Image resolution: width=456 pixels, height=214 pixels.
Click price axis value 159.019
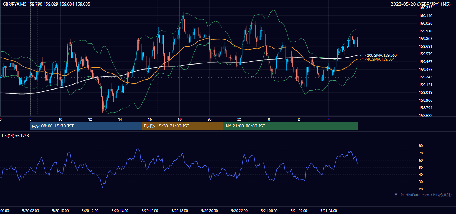(426, 92)
